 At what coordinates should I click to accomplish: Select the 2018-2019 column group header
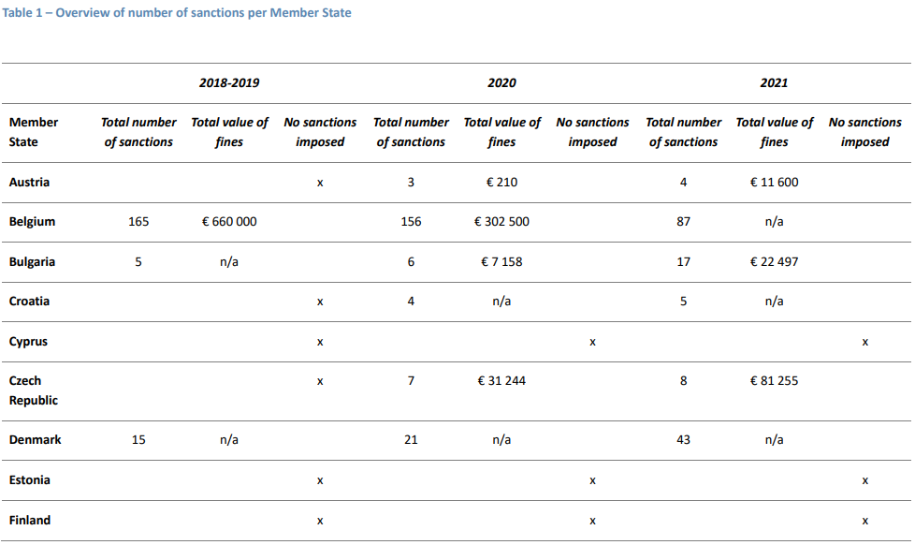[229, 83]
